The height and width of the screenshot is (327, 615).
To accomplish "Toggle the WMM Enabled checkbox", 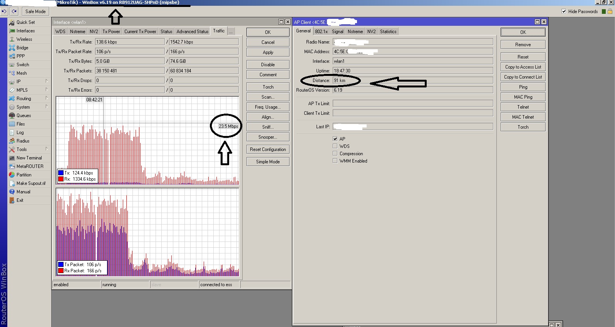I will coord(335,161).
